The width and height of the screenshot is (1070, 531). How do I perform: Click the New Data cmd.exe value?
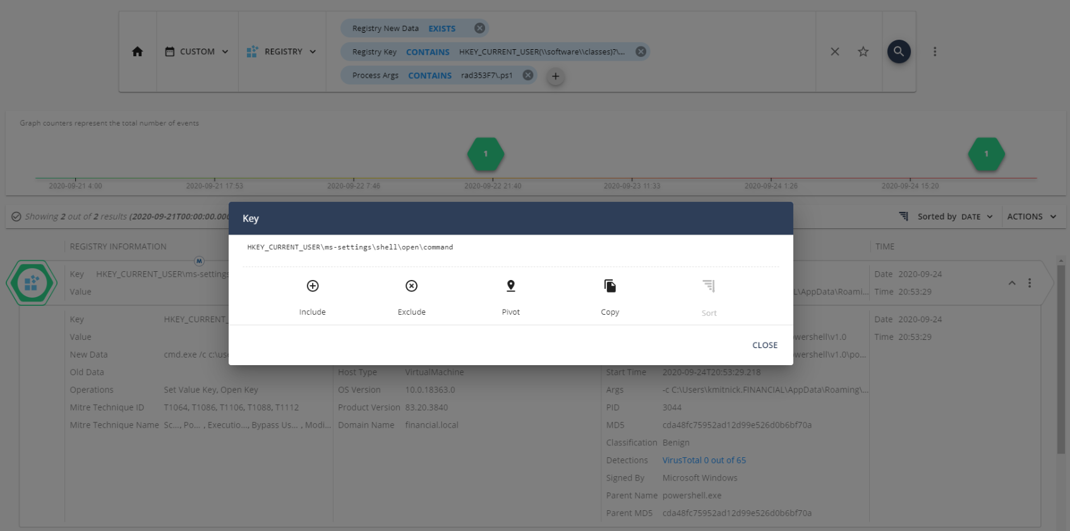point(196,354)
